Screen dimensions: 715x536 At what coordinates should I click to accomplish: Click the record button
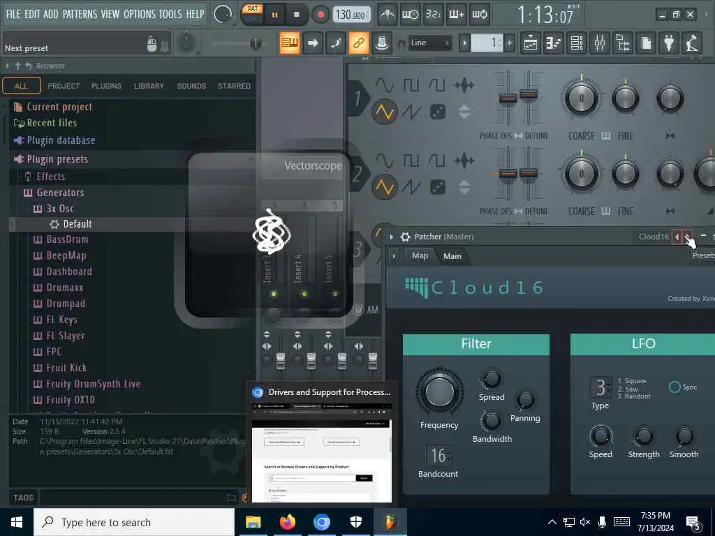321,15
